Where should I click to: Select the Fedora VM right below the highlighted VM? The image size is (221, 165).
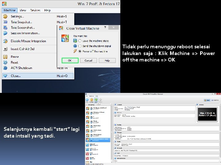pyautogui.click(x=98, y=145)
